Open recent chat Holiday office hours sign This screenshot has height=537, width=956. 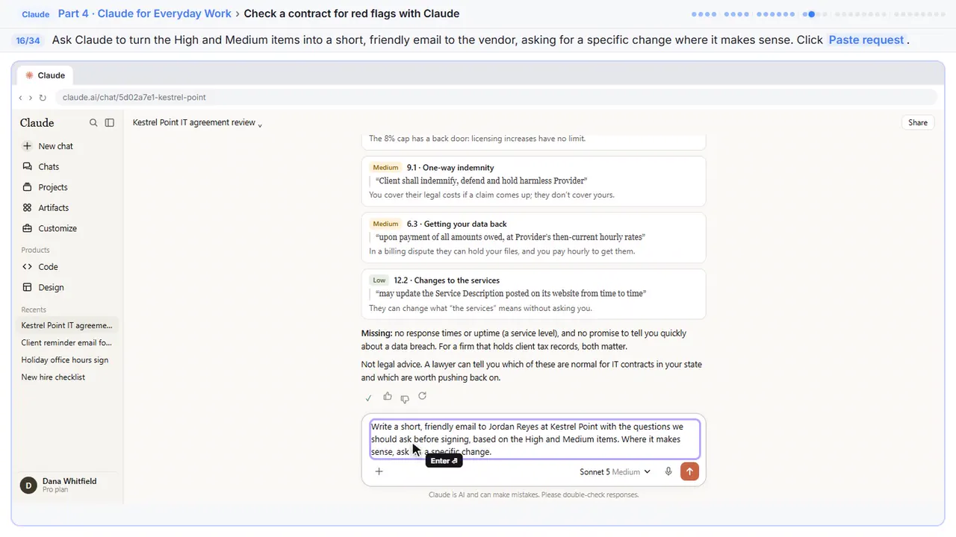click(67, 359)
